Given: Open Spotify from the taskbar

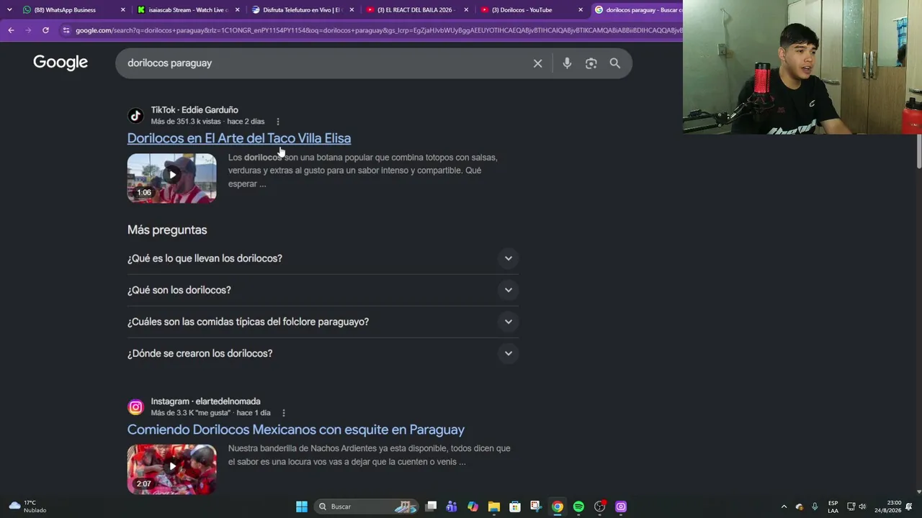Looking at the screenshot, I should click(x=578, y=506).
